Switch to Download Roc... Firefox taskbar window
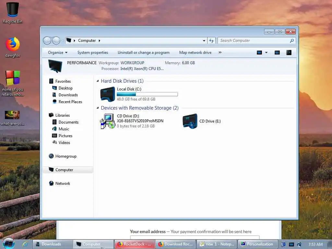332x249 pixels. [x=176, y=244]
